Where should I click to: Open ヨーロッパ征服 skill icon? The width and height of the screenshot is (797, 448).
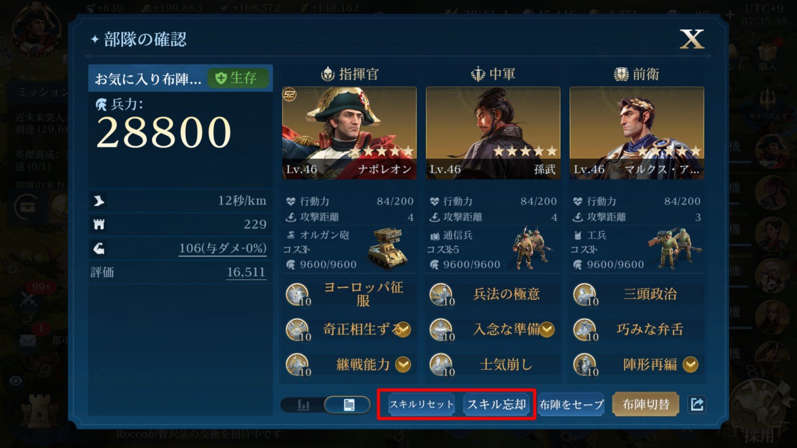point(298,294)
